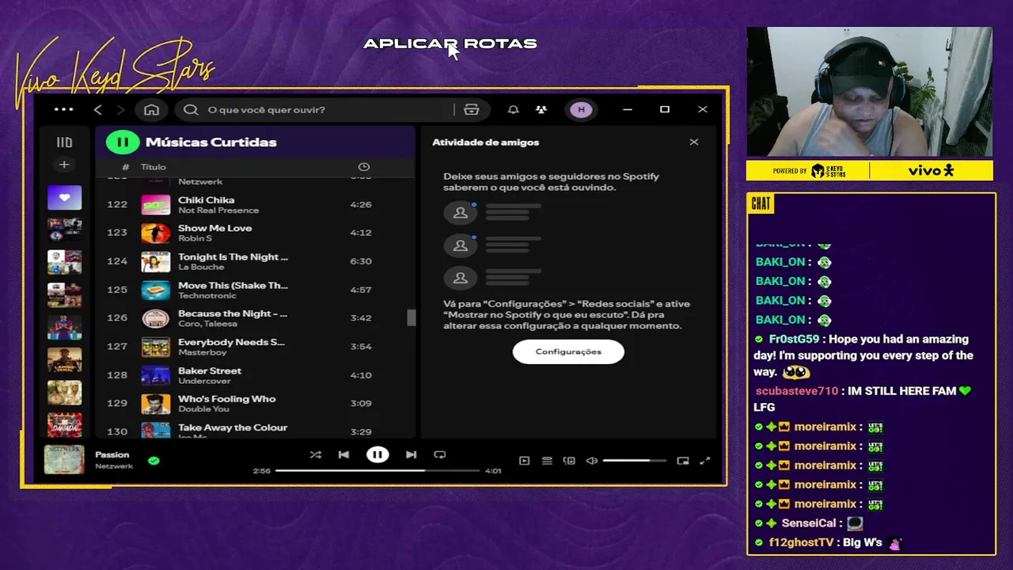This screenshot has width=1013, height=570.
Task: Open Browse icon beside the search field
Action: tap(472, 109)
